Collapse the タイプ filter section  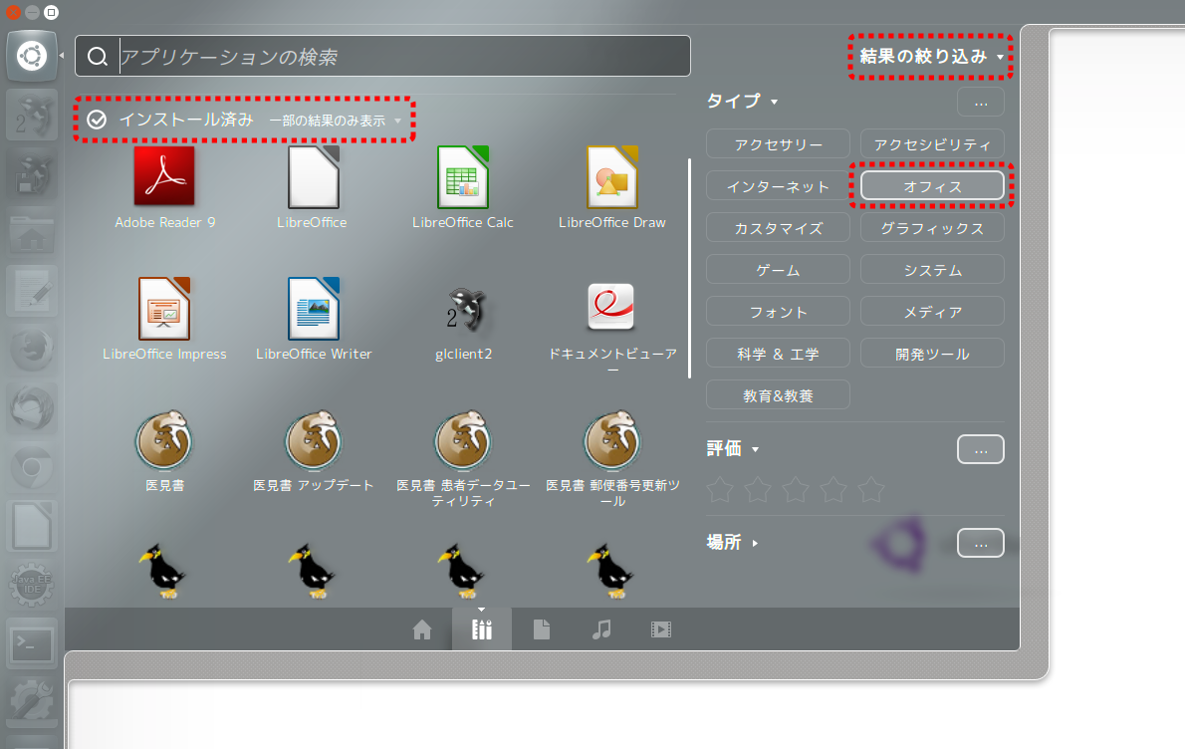[742, 101]
